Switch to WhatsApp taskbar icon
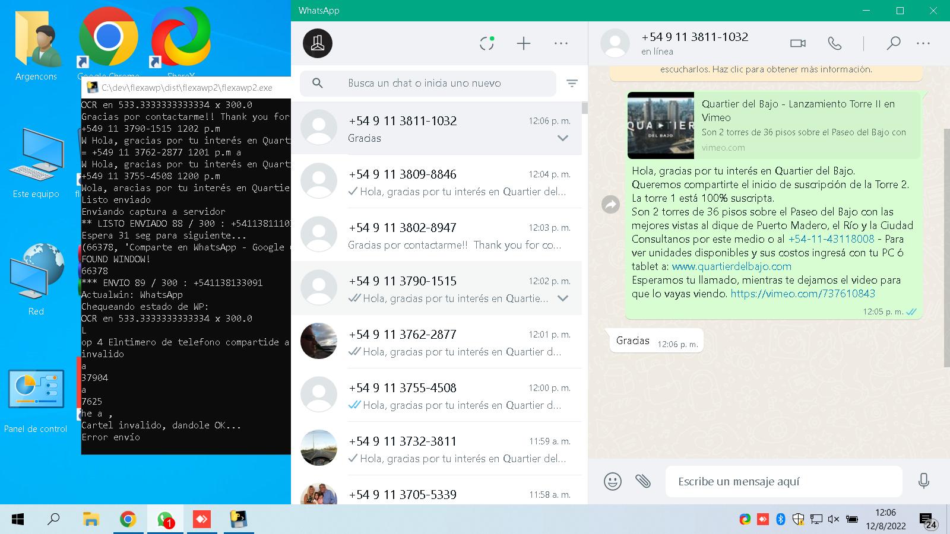The height and width of the screenshot is (534, 950). pyautogui.click(x=165, y=520)
